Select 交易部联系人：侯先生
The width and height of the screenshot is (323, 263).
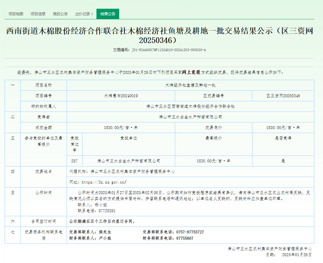click(x=90, y=232)
